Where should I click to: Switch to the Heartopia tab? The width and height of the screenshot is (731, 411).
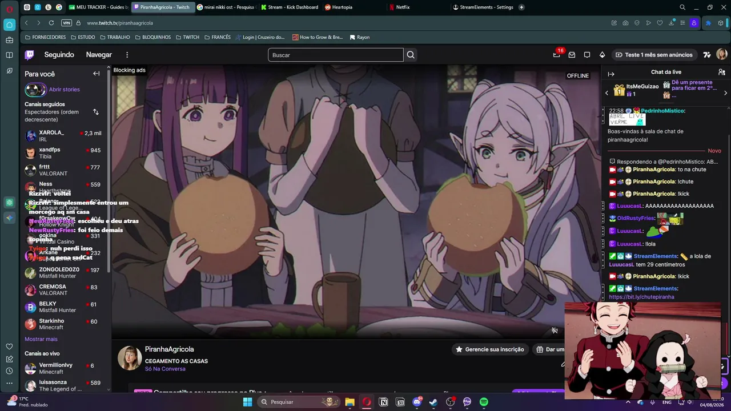[354, 7]
